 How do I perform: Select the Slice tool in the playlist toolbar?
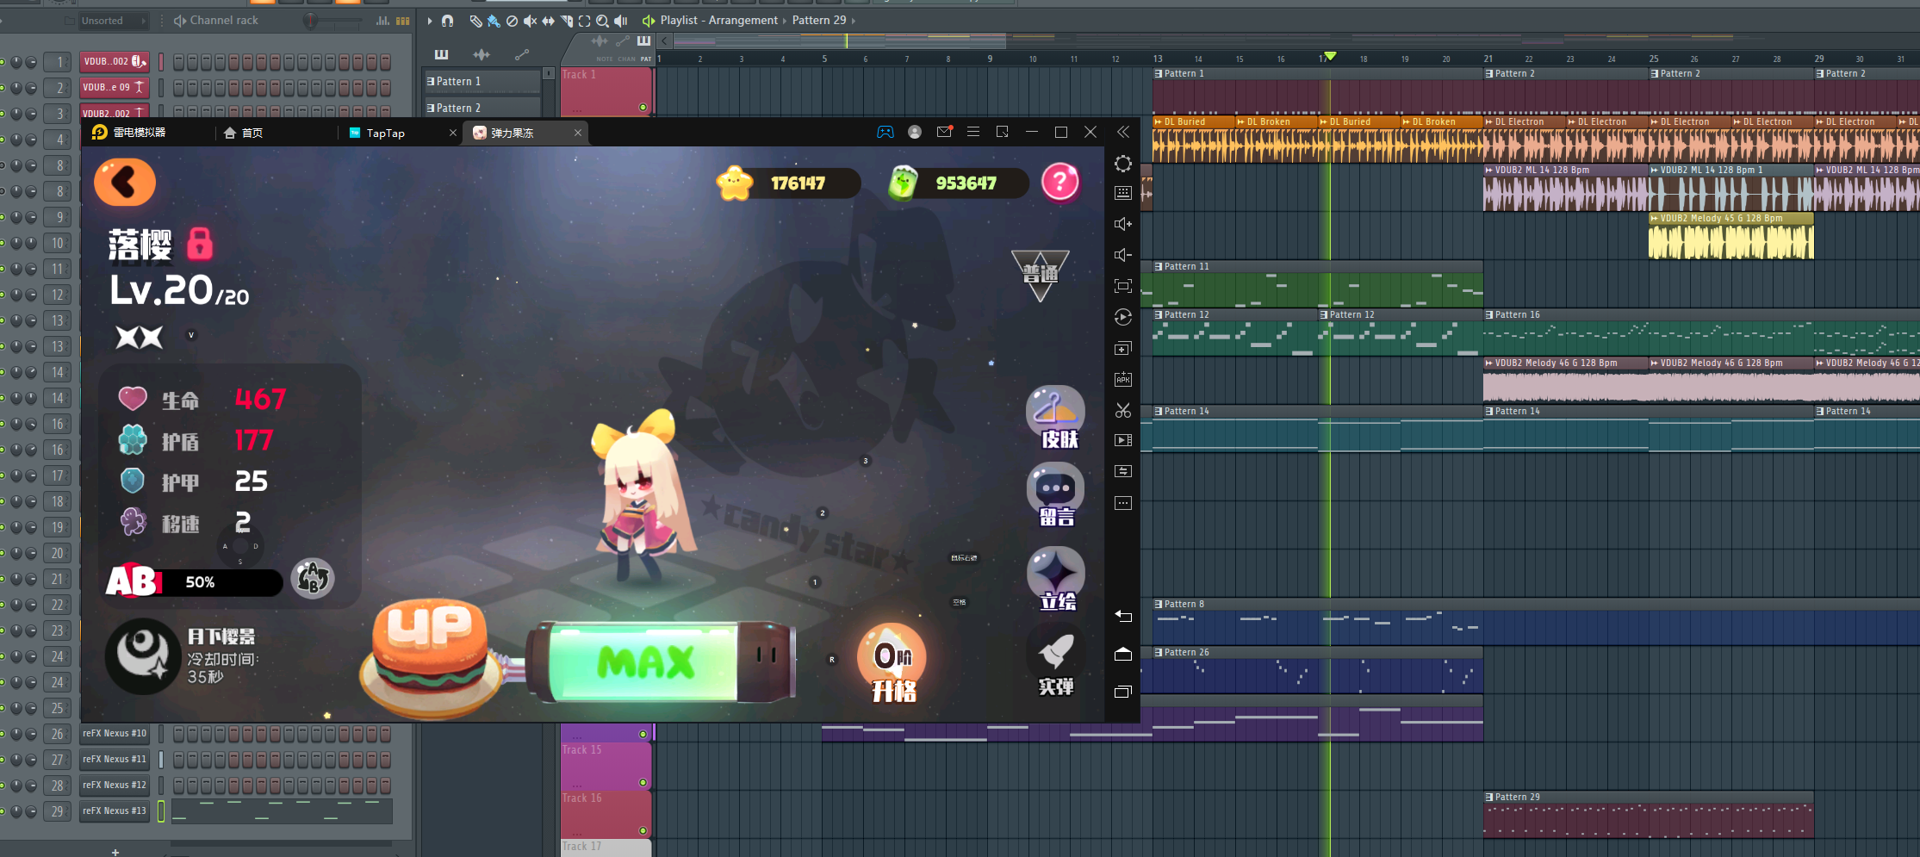tap(566, 21)
